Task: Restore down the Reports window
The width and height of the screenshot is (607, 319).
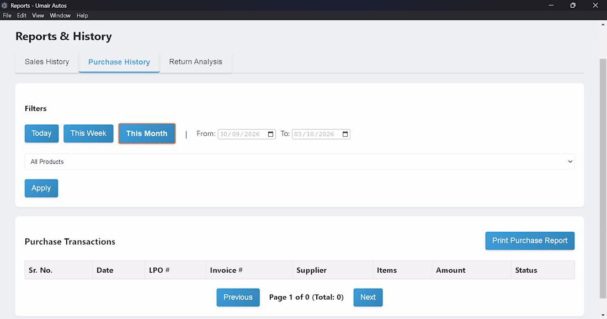Action: point(573,6)
